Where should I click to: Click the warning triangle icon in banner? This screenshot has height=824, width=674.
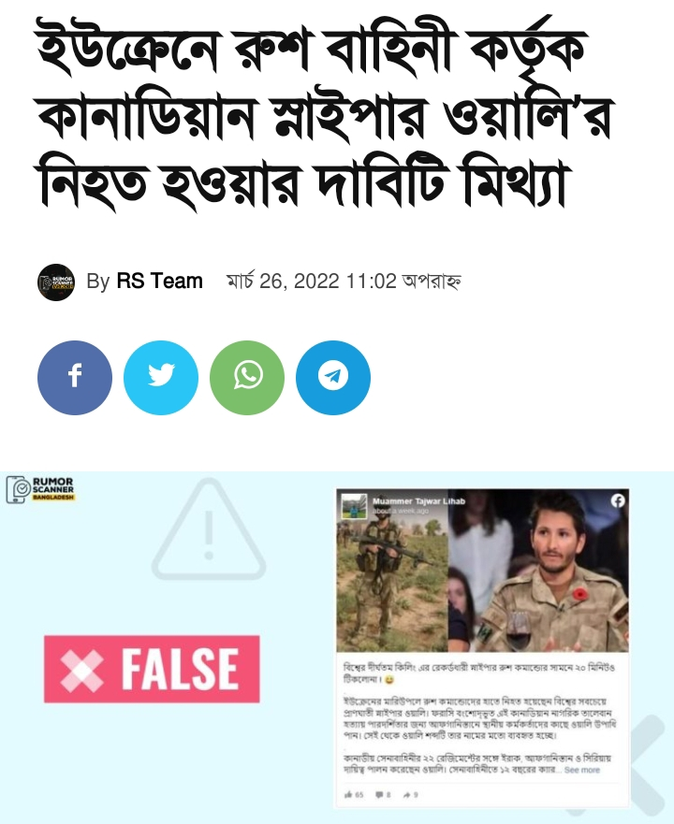click(209, 528)
